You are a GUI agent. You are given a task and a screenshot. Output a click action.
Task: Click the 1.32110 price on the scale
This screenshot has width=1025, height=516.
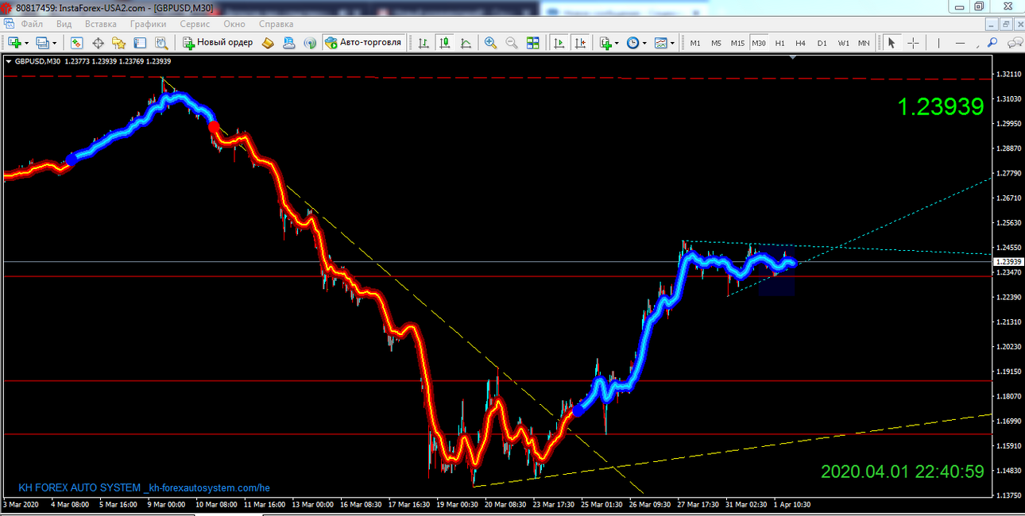pos(1008,74)
